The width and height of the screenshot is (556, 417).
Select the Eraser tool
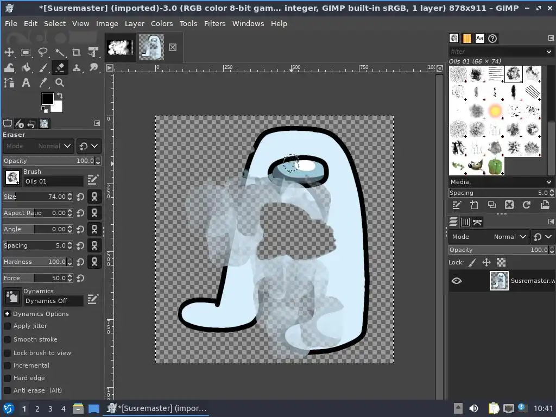60,67
